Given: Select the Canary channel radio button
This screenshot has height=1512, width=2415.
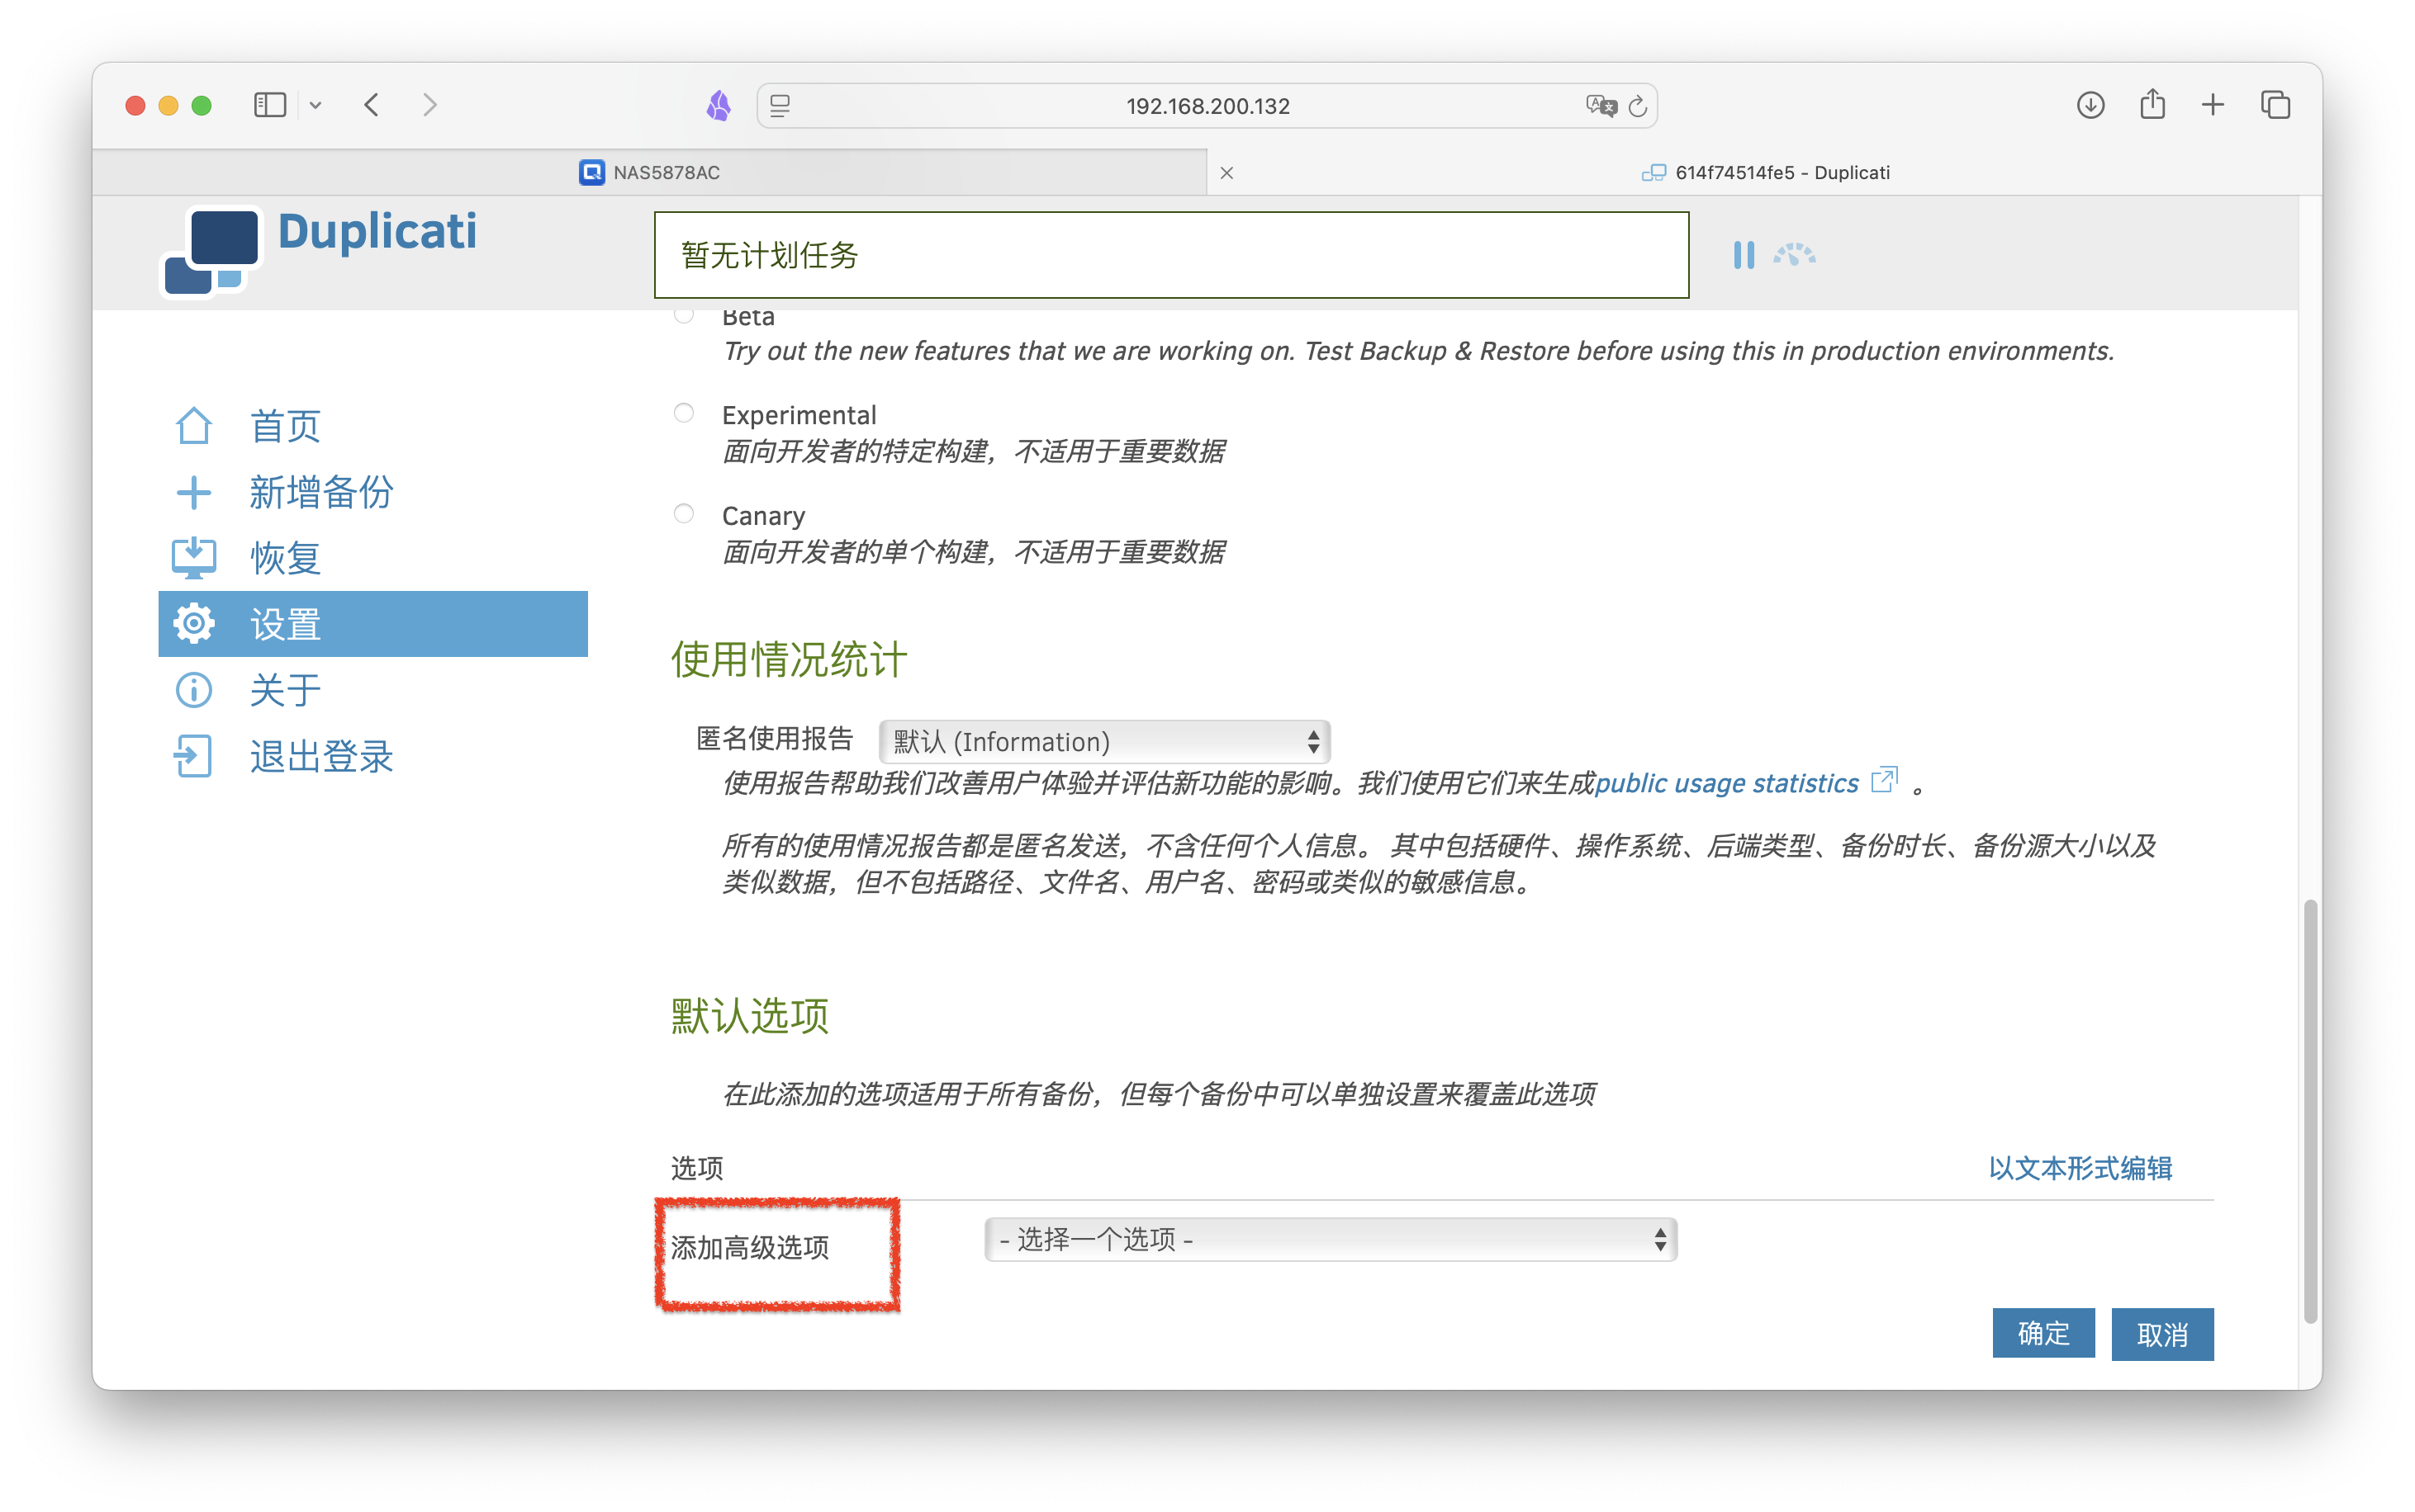Looking at the screenshot, I should (x=683, y=514).
